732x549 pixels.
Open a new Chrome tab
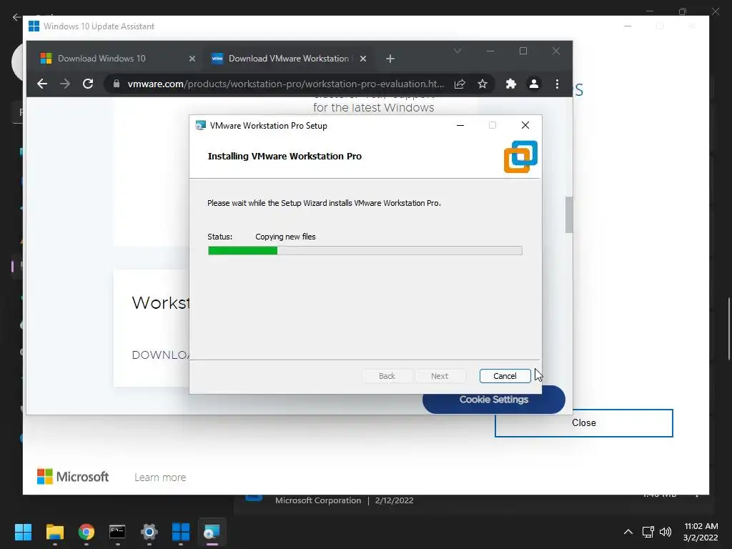click(390, 59)
